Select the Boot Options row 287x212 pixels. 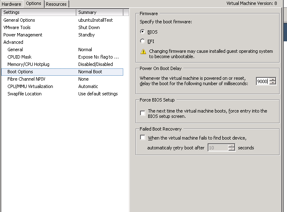(62, 72)
